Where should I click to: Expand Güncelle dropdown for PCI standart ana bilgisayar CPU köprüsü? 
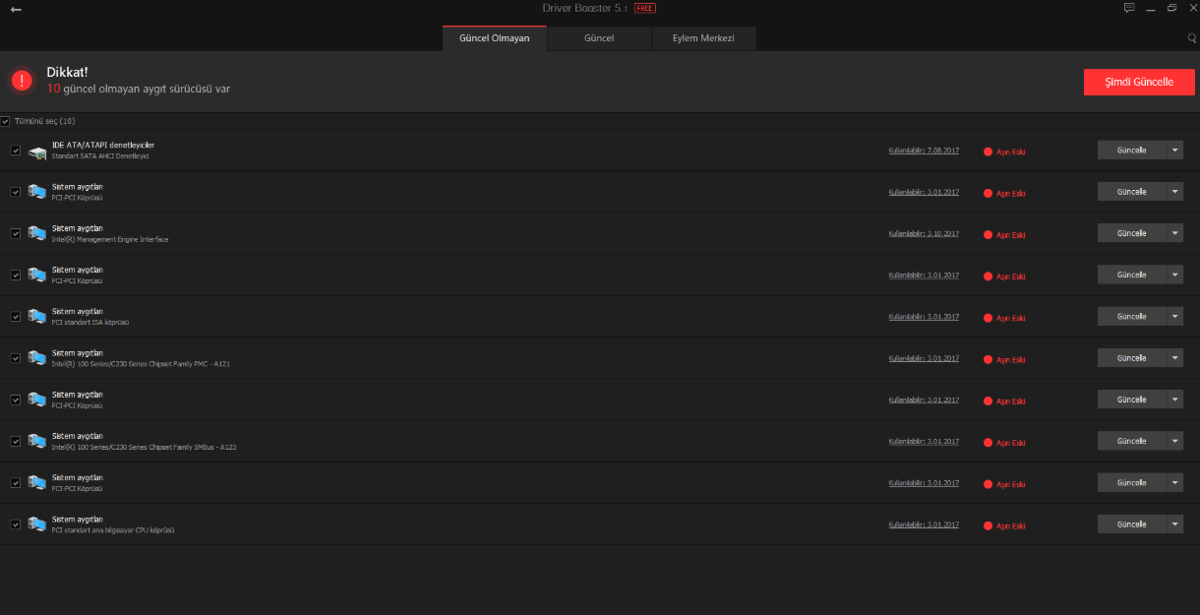click(1175, 524)
